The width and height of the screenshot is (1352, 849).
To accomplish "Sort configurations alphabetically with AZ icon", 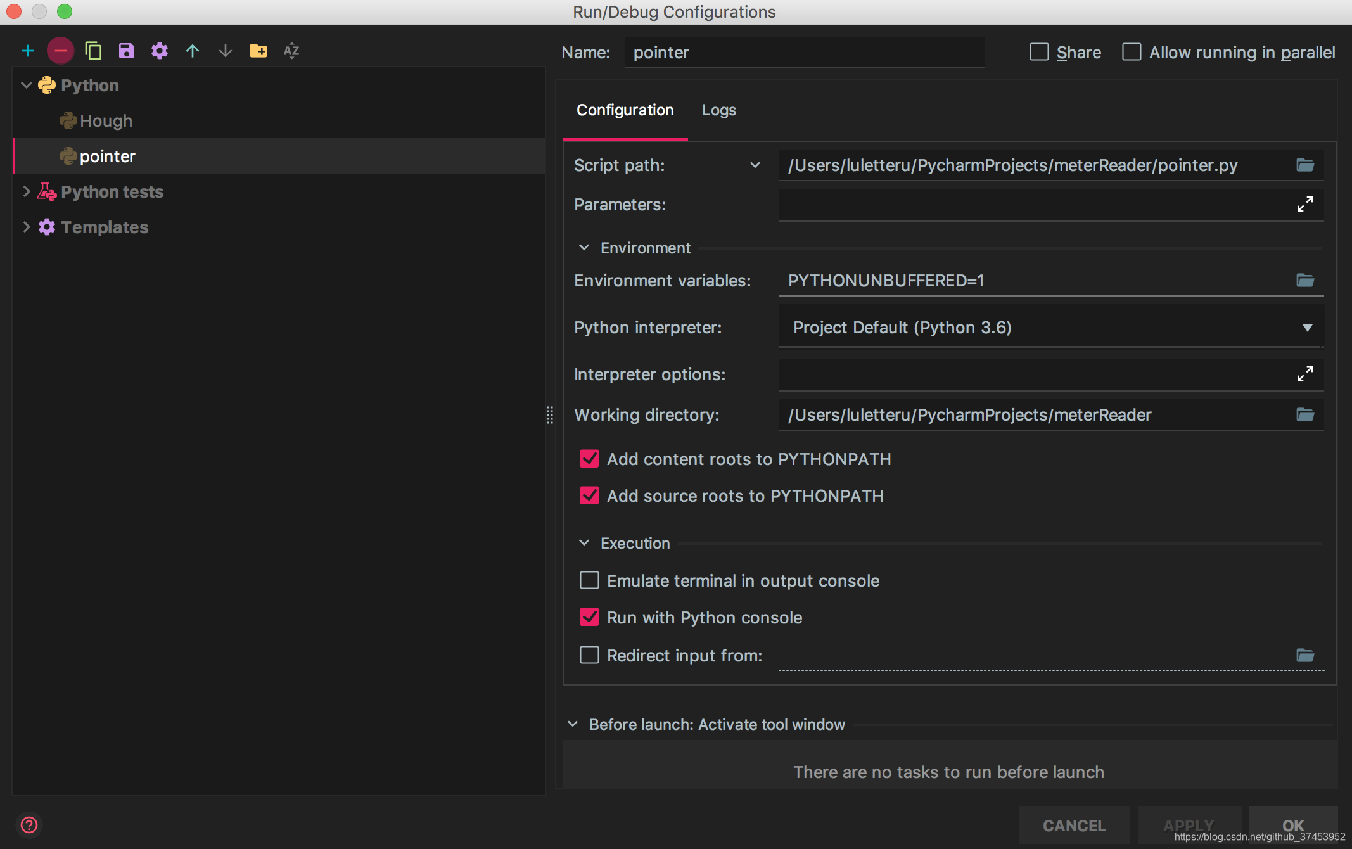I will pos(291,51).
